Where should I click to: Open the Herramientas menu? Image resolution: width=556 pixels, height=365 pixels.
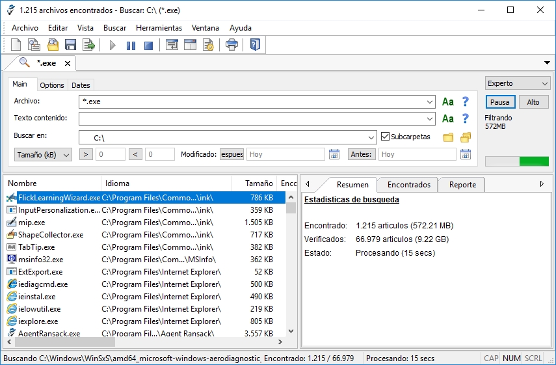159,28
